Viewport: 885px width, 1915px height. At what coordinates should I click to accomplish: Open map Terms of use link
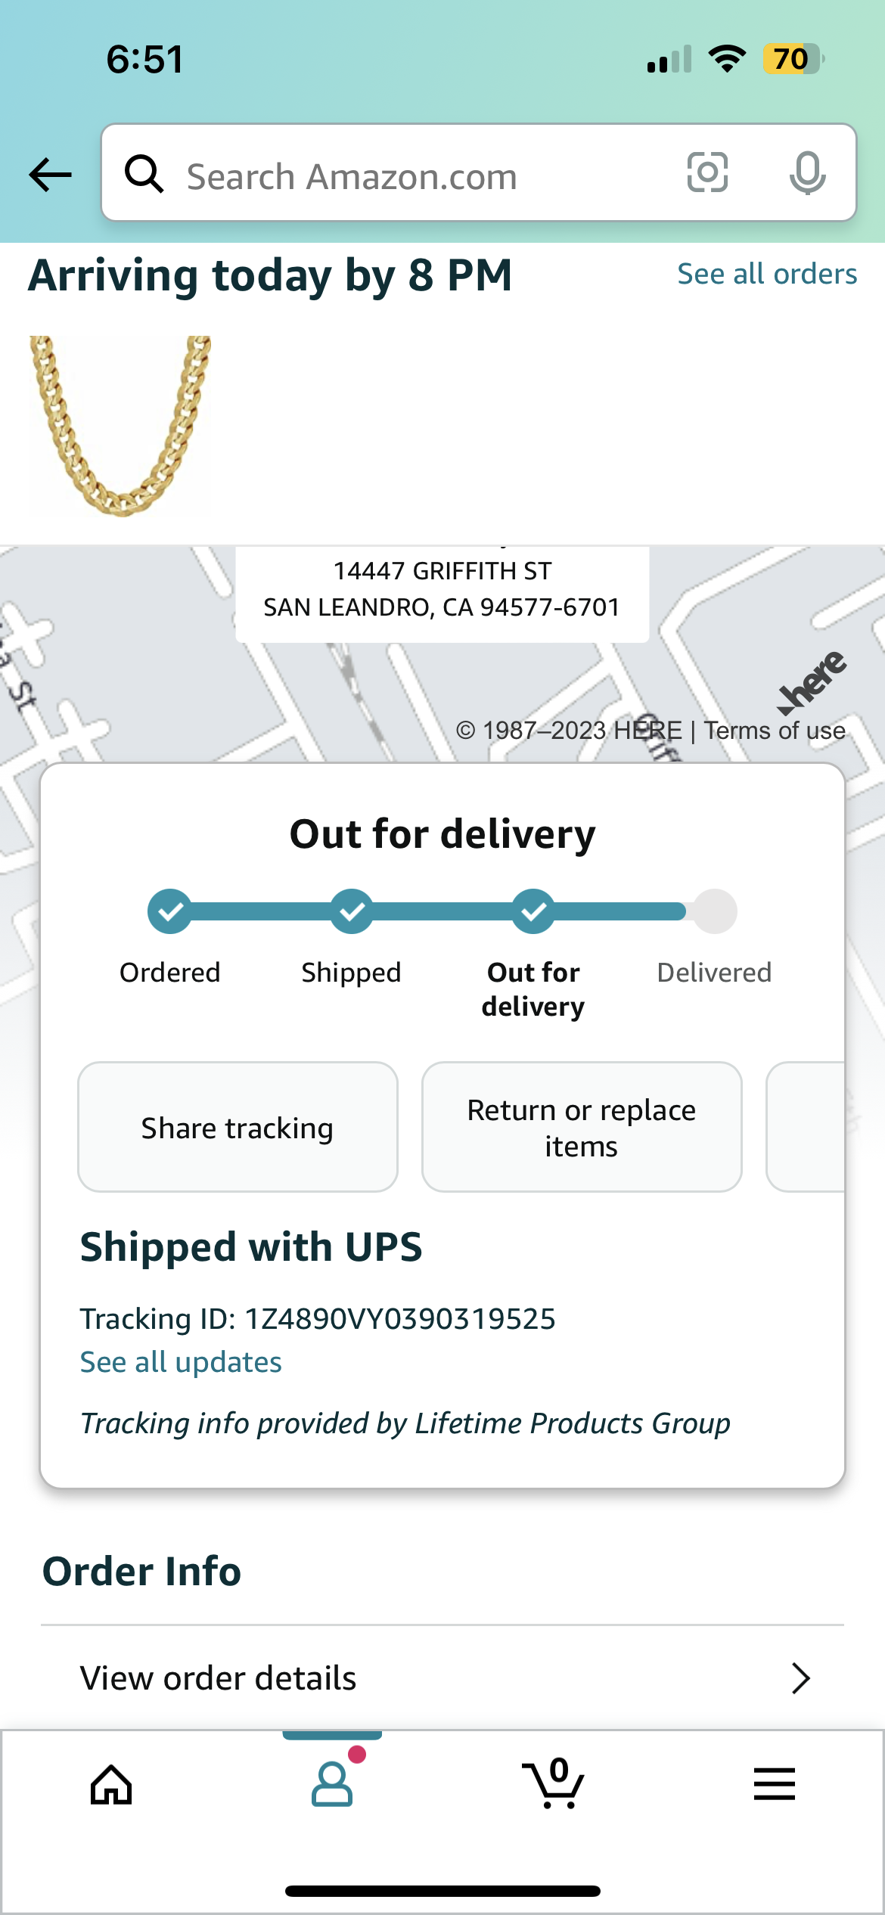(775, 731)
